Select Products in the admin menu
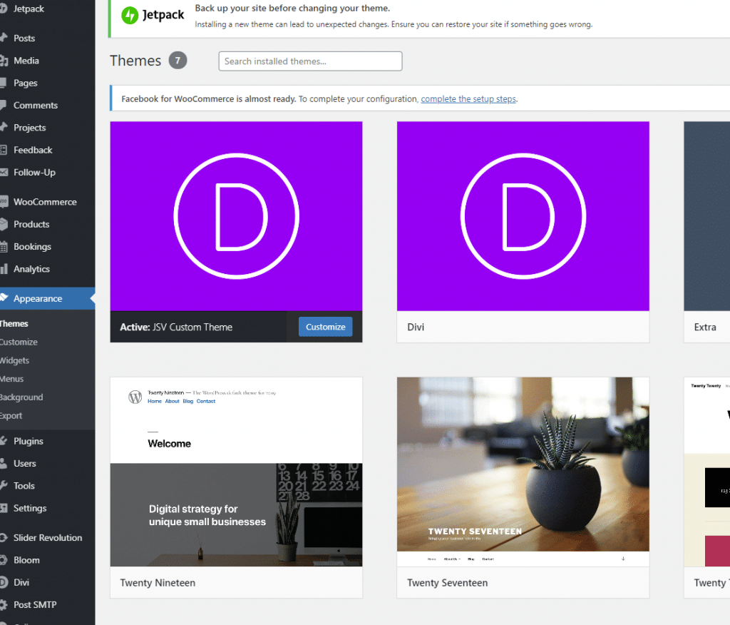The width and height of the screenshot is (730, 625). (x=31, y=224)
